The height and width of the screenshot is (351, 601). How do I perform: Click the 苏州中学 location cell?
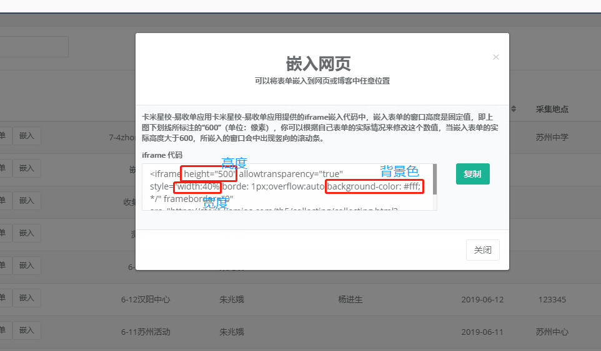(552, 137)
